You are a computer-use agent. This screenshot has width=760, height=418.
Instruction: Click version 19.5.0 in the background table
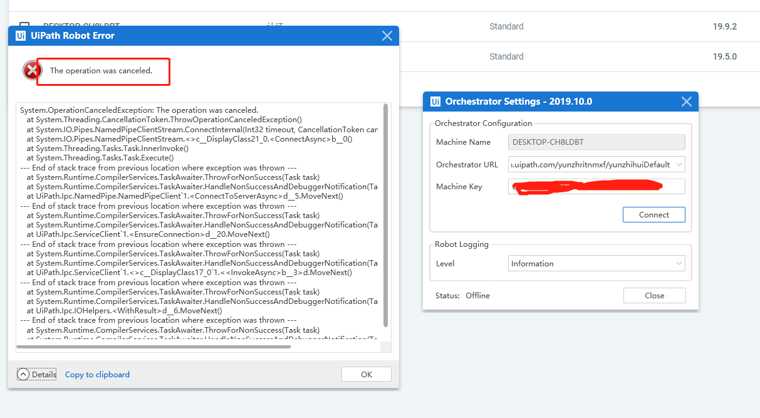724,56
